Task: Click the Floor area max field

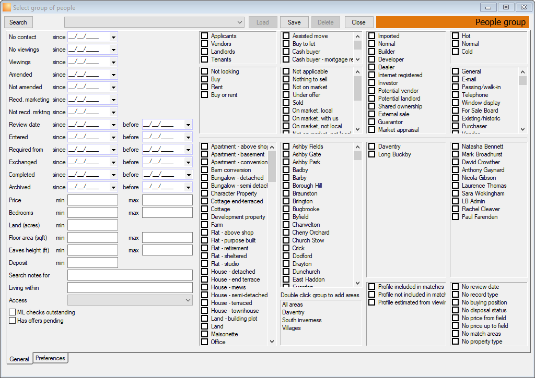Action: (168, 238)
